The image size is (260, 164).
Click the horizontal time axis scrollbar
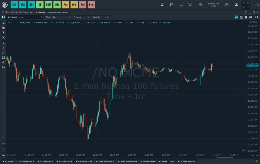point(224,158)
